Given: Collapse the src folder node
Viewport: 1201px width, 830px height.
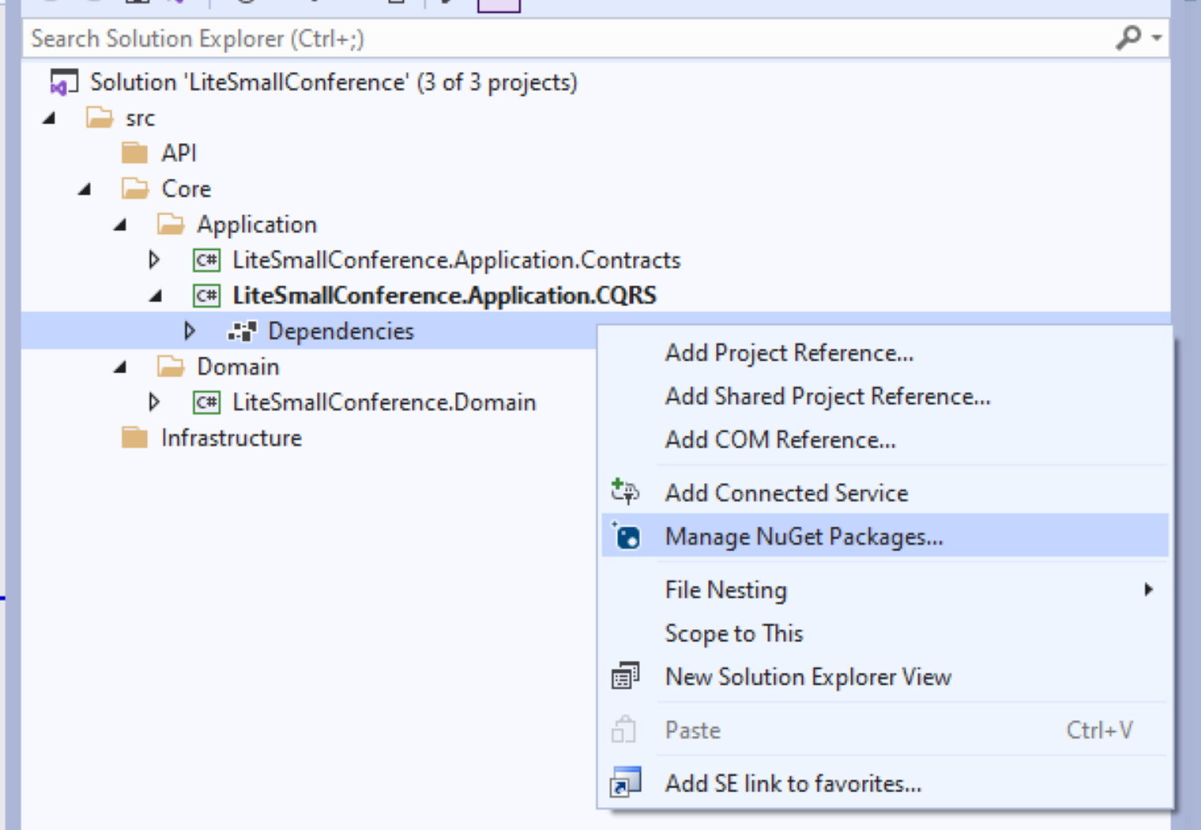Looking at the screenshot, I should coord(49,119).
